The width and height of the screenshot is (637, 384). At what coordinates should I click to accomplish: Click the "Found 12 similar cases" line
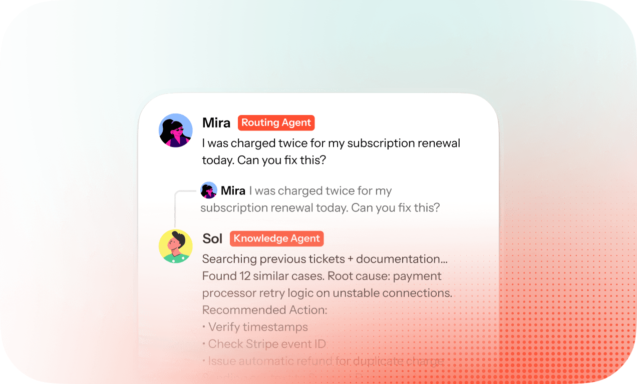322,276
